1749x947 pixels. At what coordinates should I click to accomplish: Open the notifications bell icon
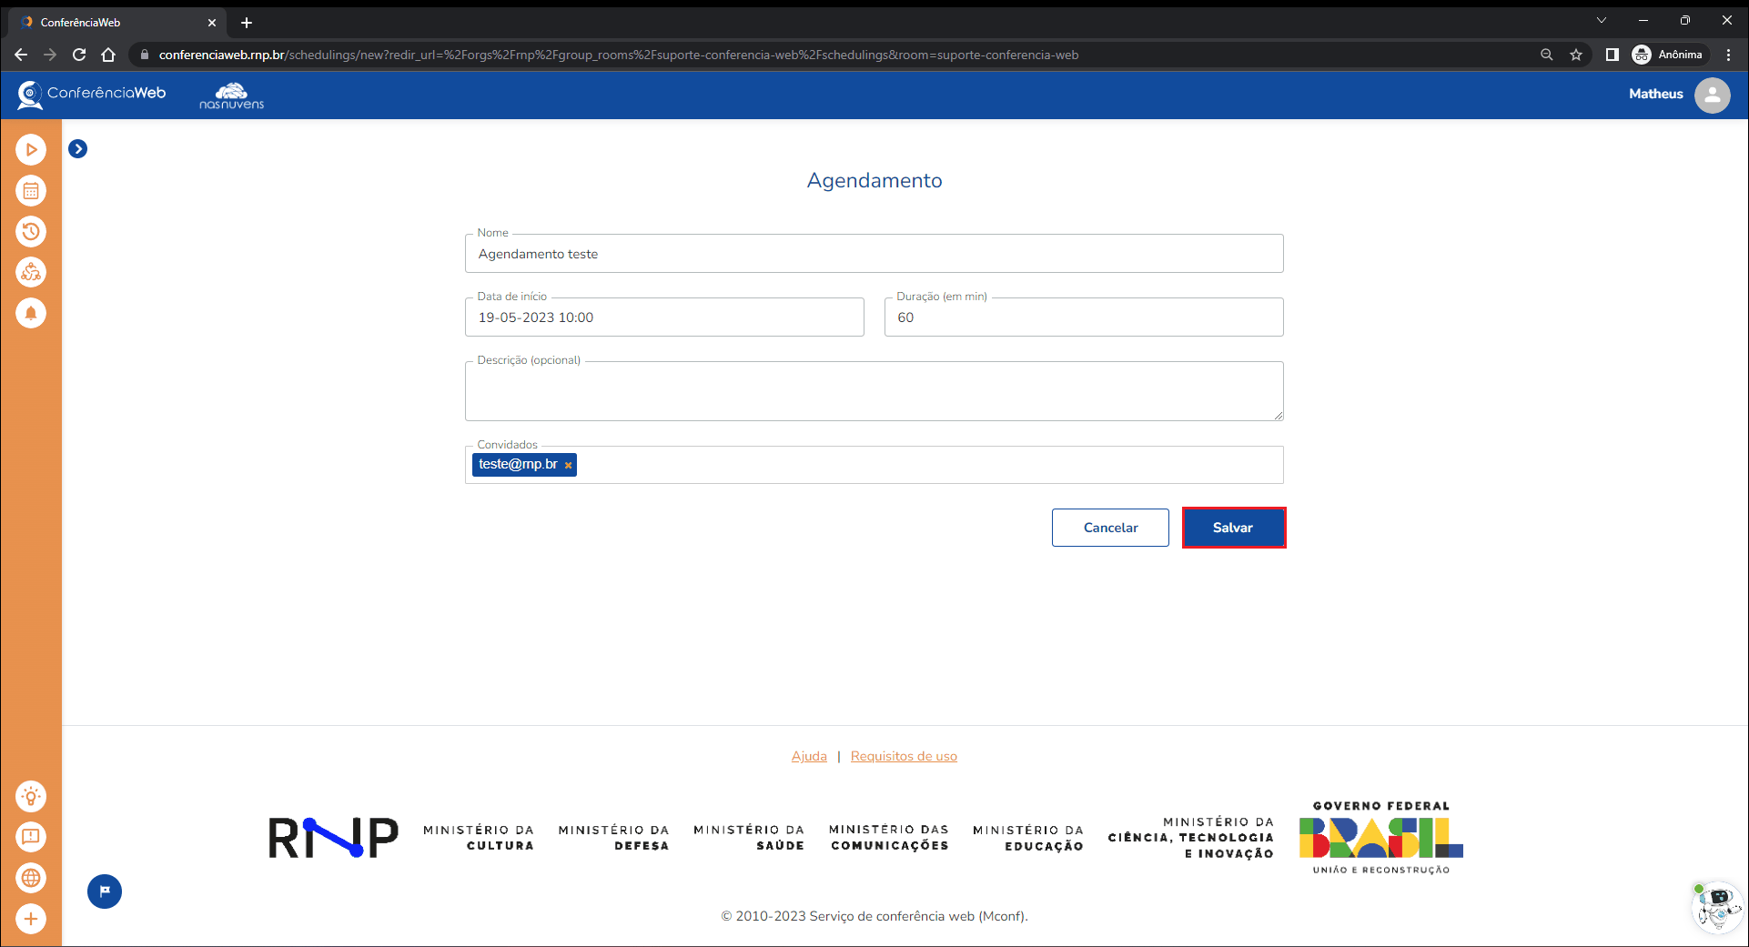pyautogui.click(x=31, y=313)
